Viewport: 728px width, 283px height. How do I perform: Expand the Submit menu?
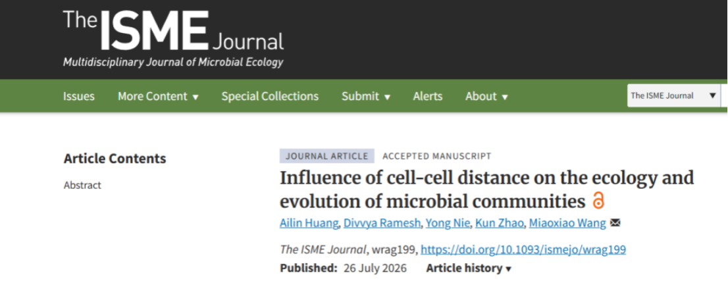366,97
